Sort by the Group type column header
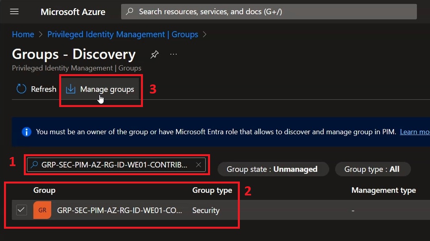The width and height of the screenshot is (430, 241). (x=212, y=190)
